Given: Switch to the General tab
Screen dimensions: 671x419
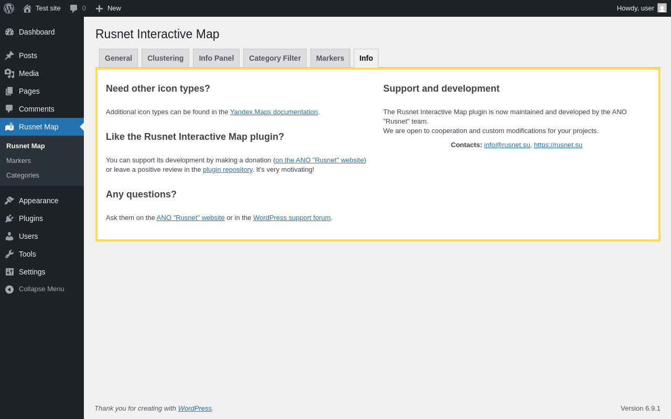Looking at the screenshot, I should [118, 58].
